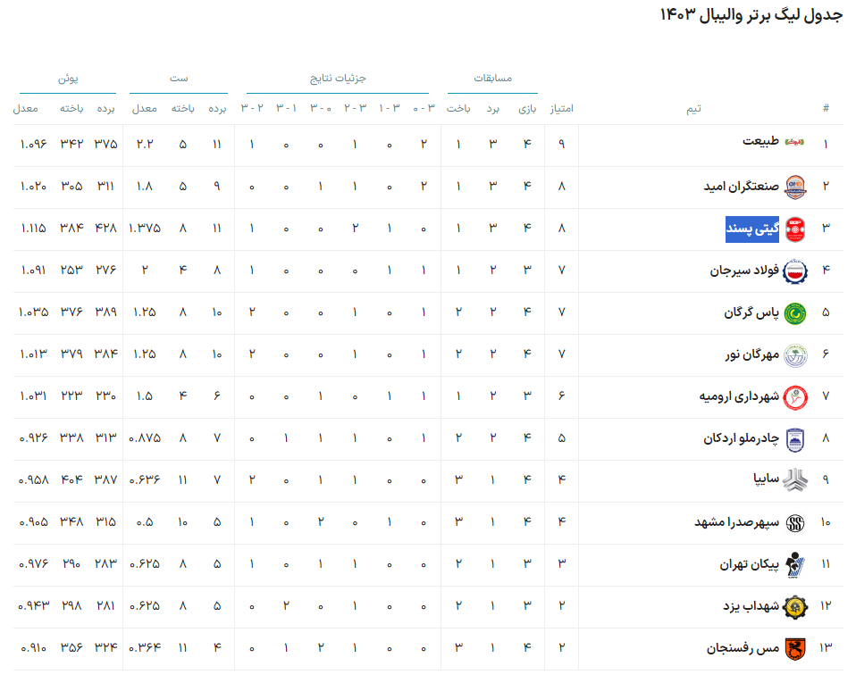Image resolution: width=856 pixels, height=683 pixels.
Task: Click the شهداب یزد team logo
Action: (795, 606)
